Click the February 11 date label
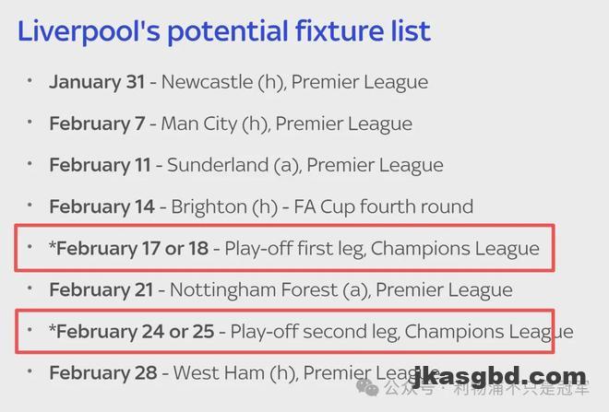The height and width of the screenshot is (412, 609). tap(100, 165)
